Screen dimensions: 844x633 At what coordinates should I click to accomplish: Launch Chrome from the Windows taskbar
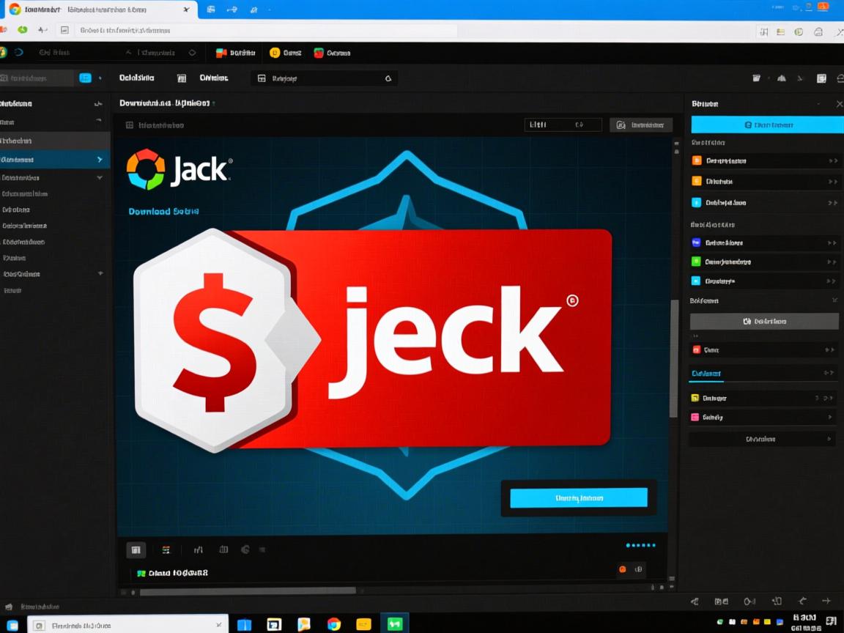point(335,625)
